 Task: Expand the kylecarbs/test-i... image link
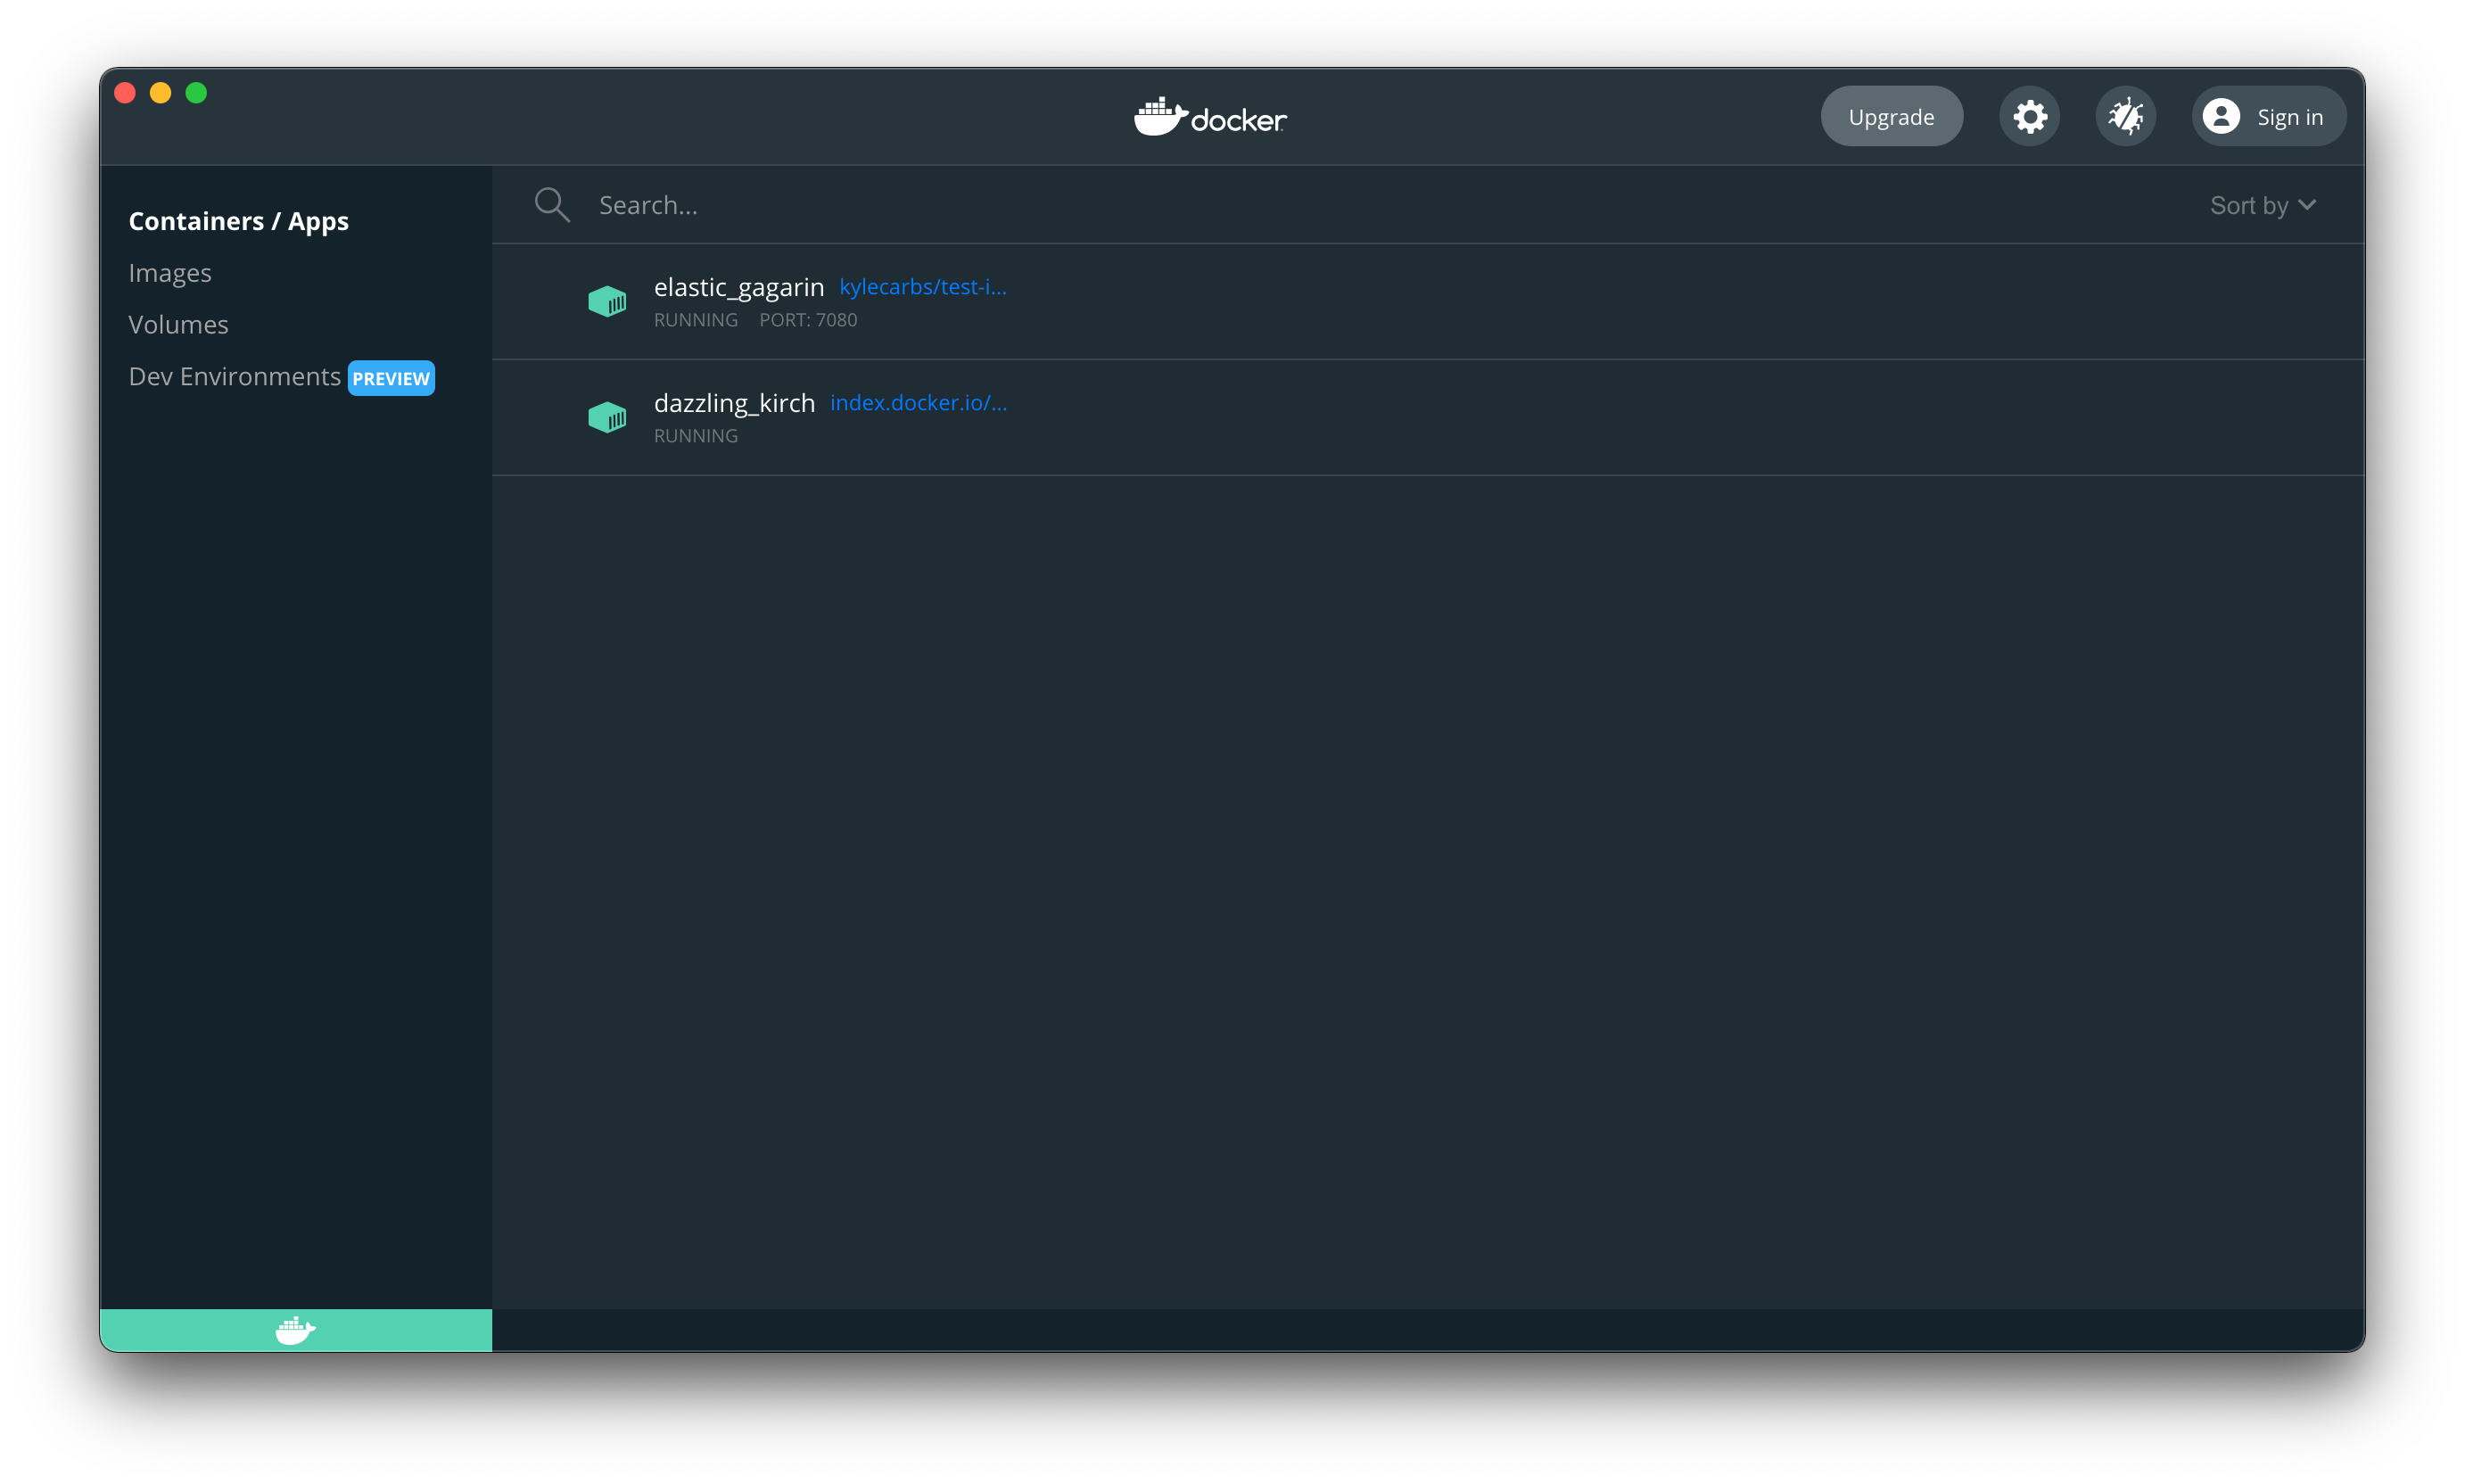tap(923, 287)
